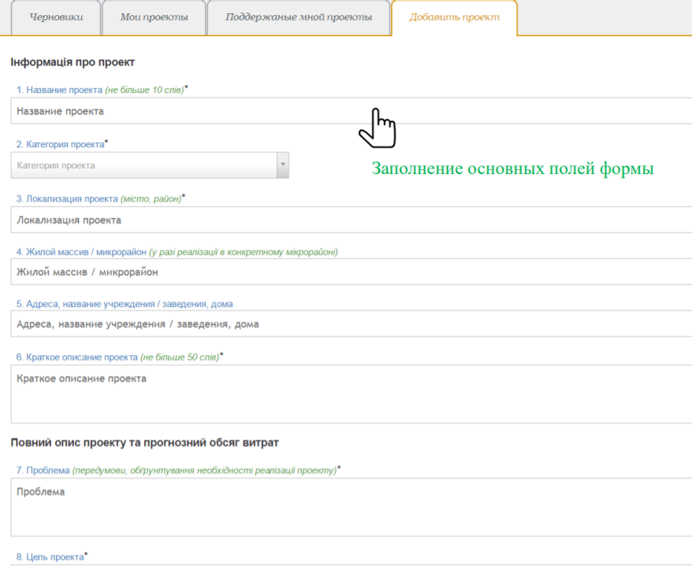Click the '2. Категория проекта' field label
Screen dimensions: 692x566
click(x=61, y=145)
